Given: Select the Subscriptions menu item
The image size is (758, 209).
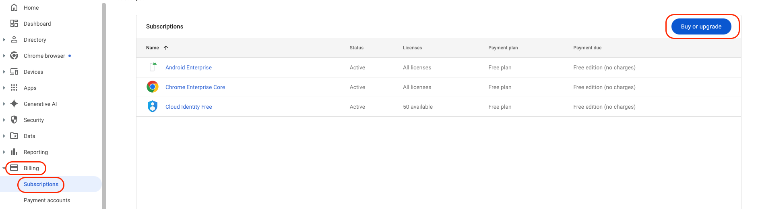Looking at the screenshot, I should [x=41, y=184].
